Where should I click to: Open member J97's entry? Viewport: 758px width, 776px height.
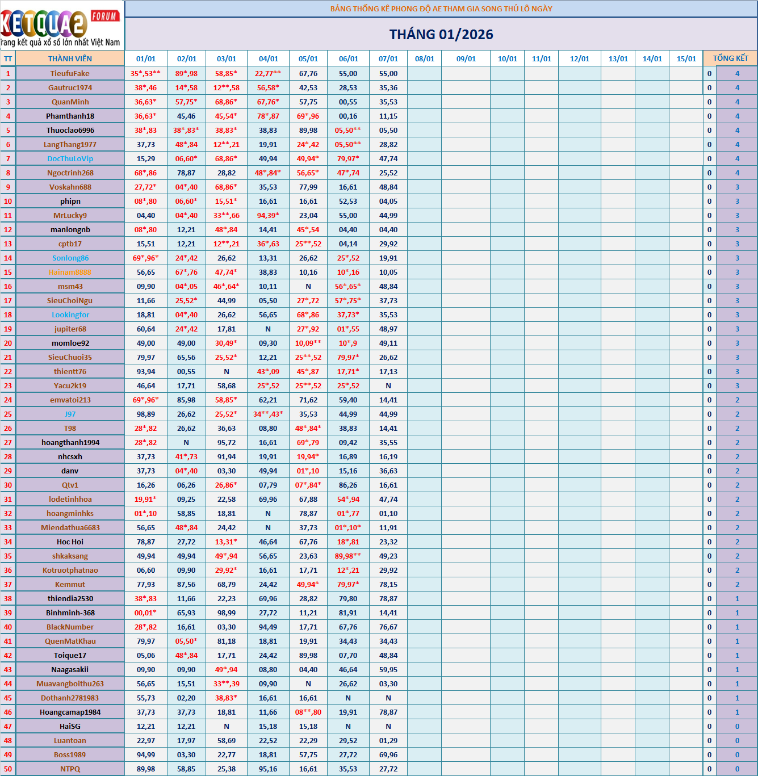pyautogui.click(x=70, y=414)
